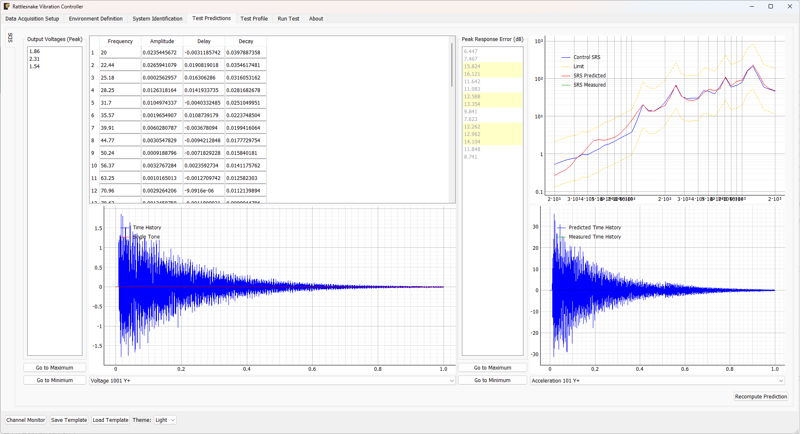Select the Test Predictions tab
The width and height of the screenshot is (800, 434).
pyautogui.click(x=211, y=18)
